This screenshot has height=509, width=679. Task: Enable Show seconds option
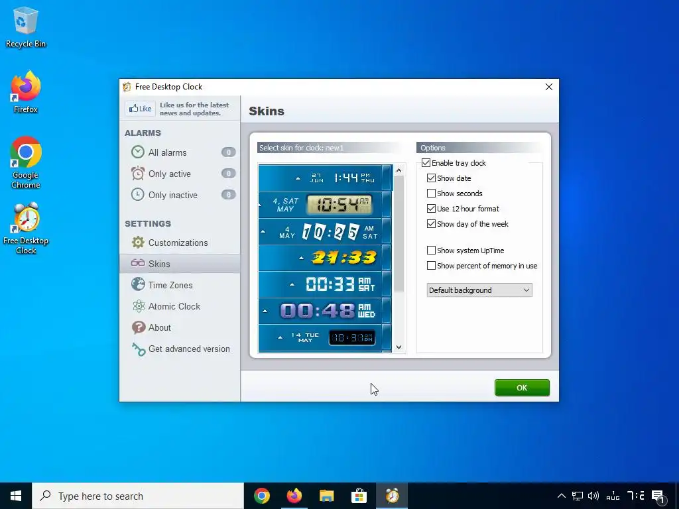click(x=431, y=193)
